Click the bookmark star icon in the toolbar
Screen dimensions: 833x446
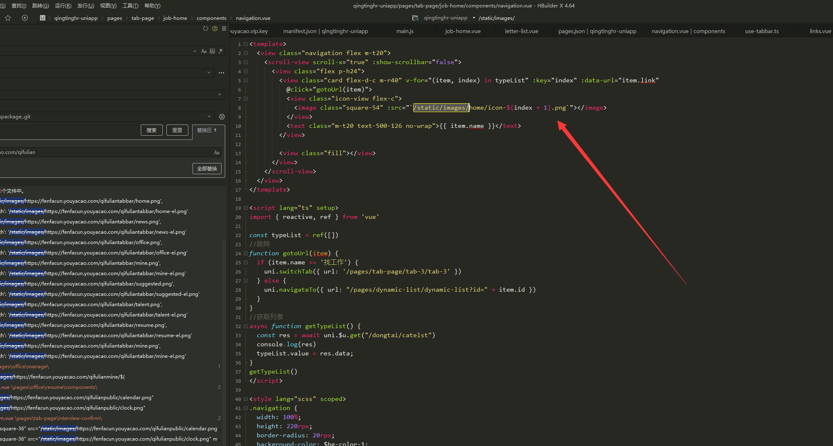pos(8,18)
